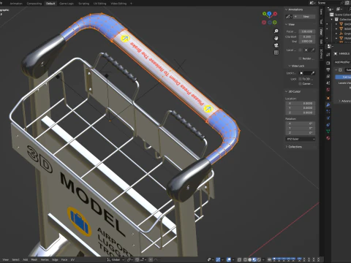This screenshot has height=263, width=351.
Task: Open the Edge menu in viewport header
Action: click(x=55, y=260)
